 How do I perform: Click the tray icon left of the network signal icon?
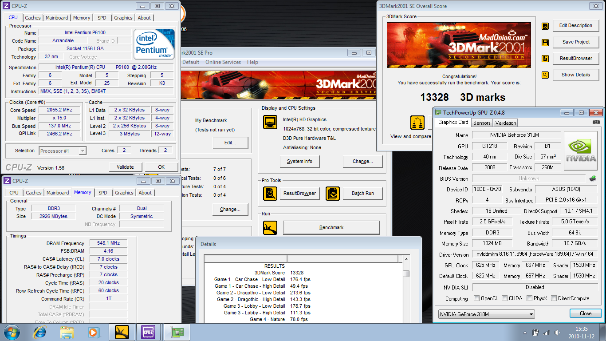536,332
